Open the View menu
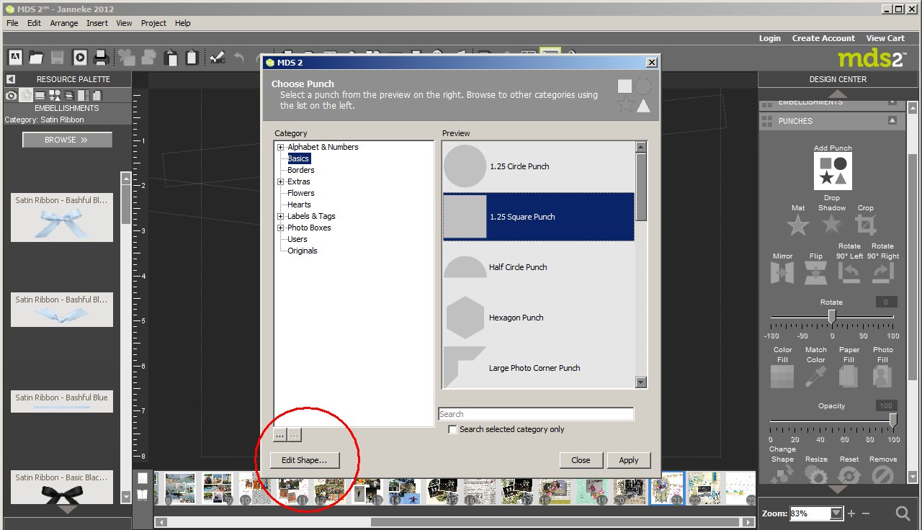Screen dimensions: 922x530 (124, 23)
